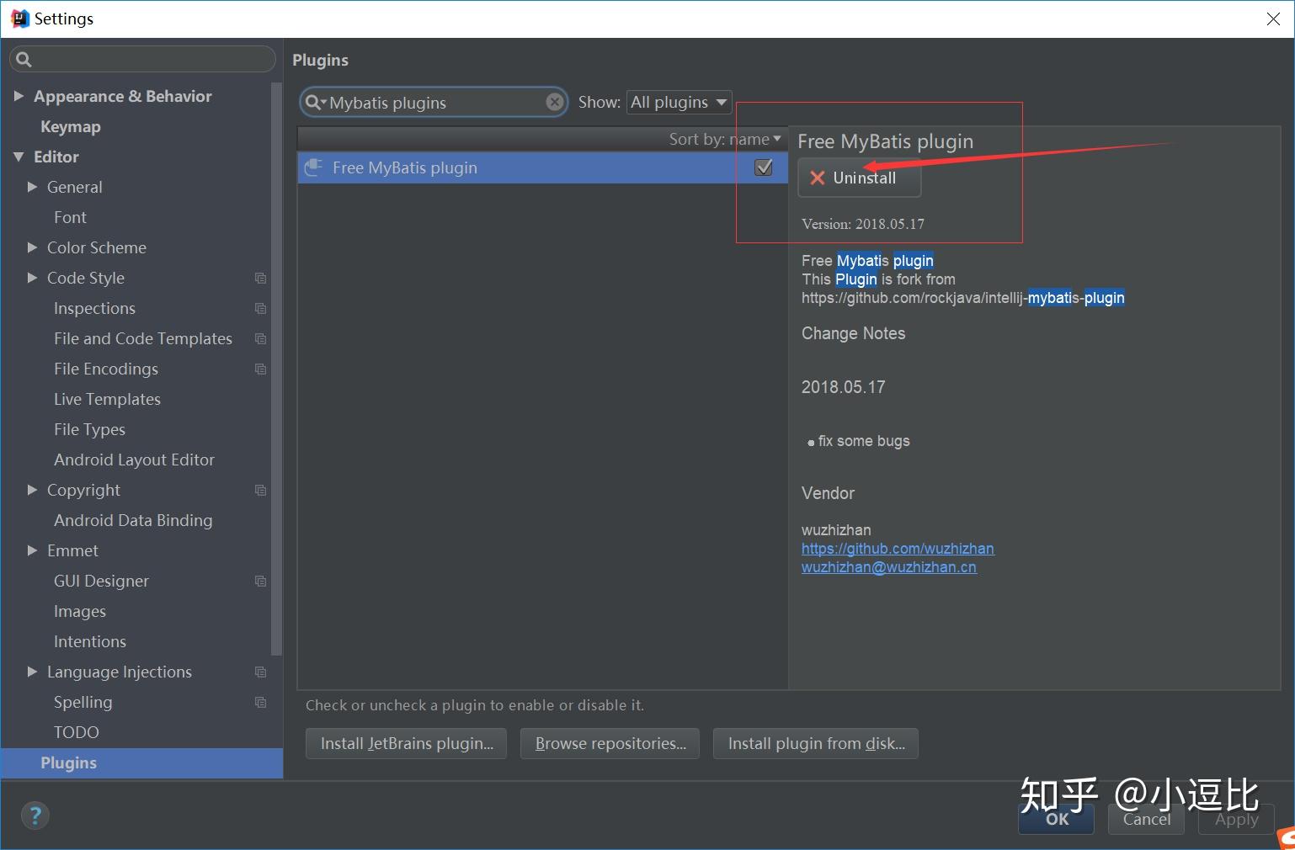Screen dimensions: 1295x850
Task: Open Keymap settings
Action: click(71, 126)
